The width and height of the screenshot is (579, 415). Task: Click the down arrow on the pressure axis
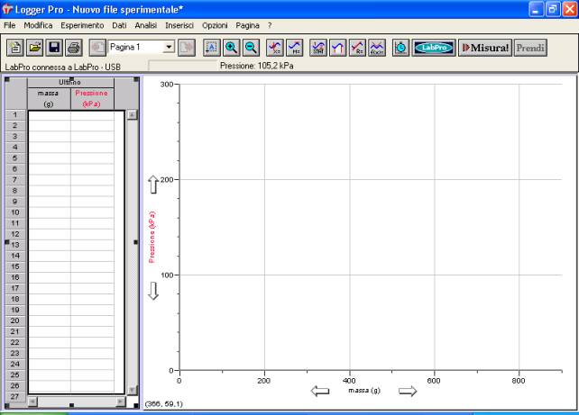point(153,291)
